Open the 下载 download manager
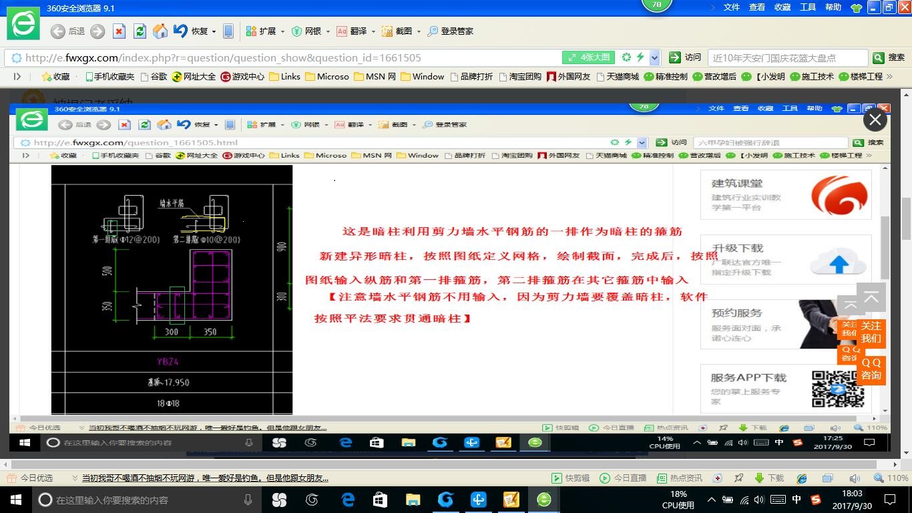 point(769,478)
